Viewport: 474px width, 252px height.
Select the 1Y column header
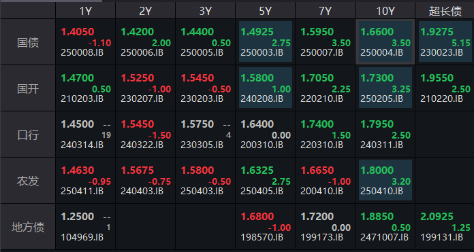coord(85,11)
